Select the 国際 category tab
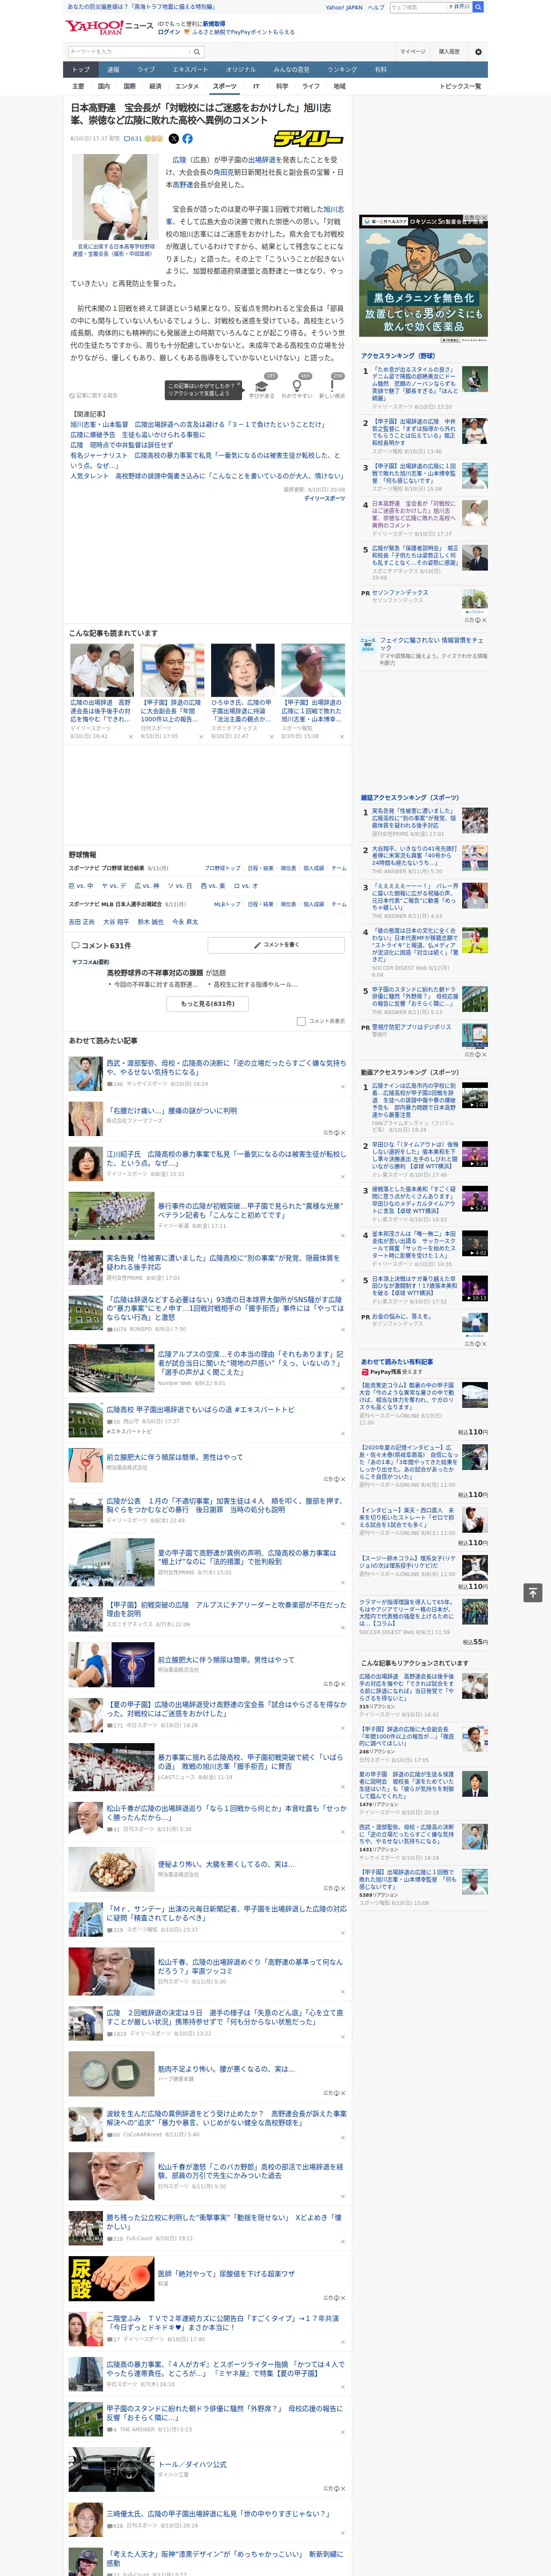The width and height of the screenshot is (551, 2576). pyautogui.click(x=129, y=86)
